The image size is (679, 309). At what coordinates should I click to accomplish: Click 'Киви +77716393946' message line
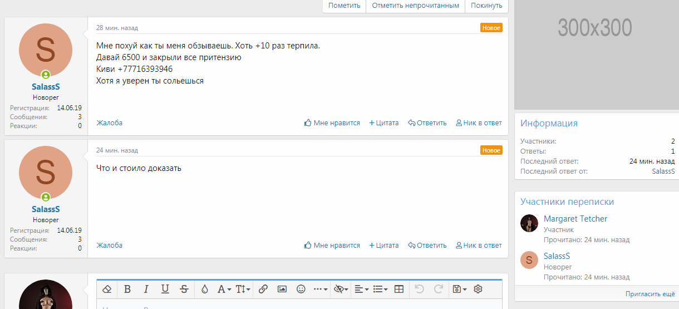pos(135,69)
